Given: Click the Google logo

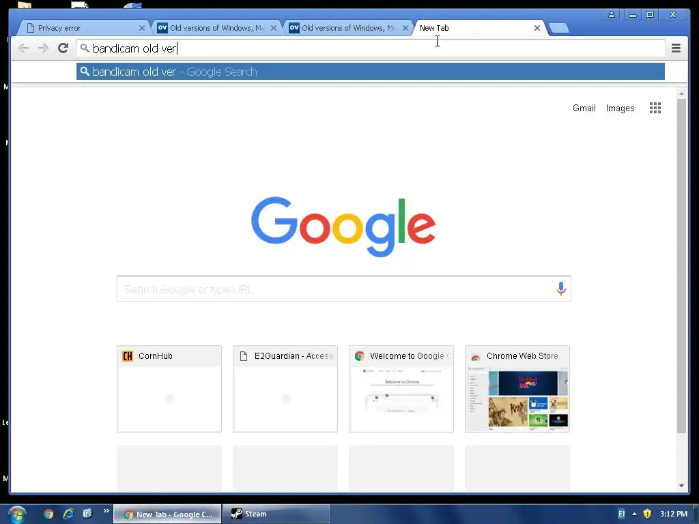Looking at the screenshot, I should (x=343, y=227).
